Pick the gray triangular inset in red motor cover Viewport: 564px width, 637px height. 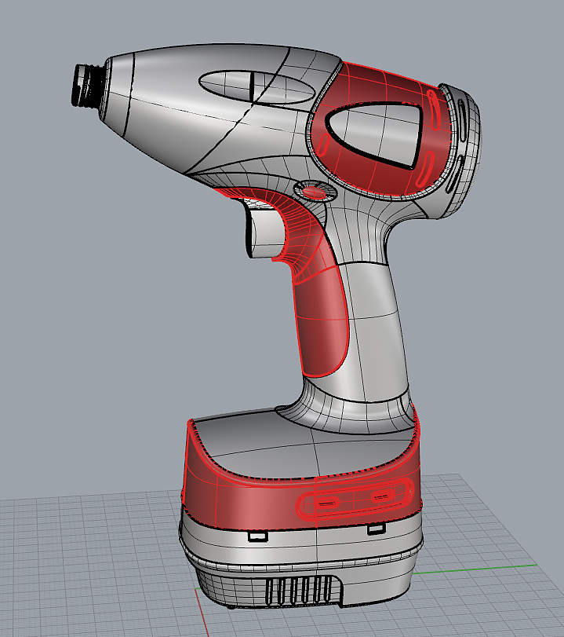point(373,134)
